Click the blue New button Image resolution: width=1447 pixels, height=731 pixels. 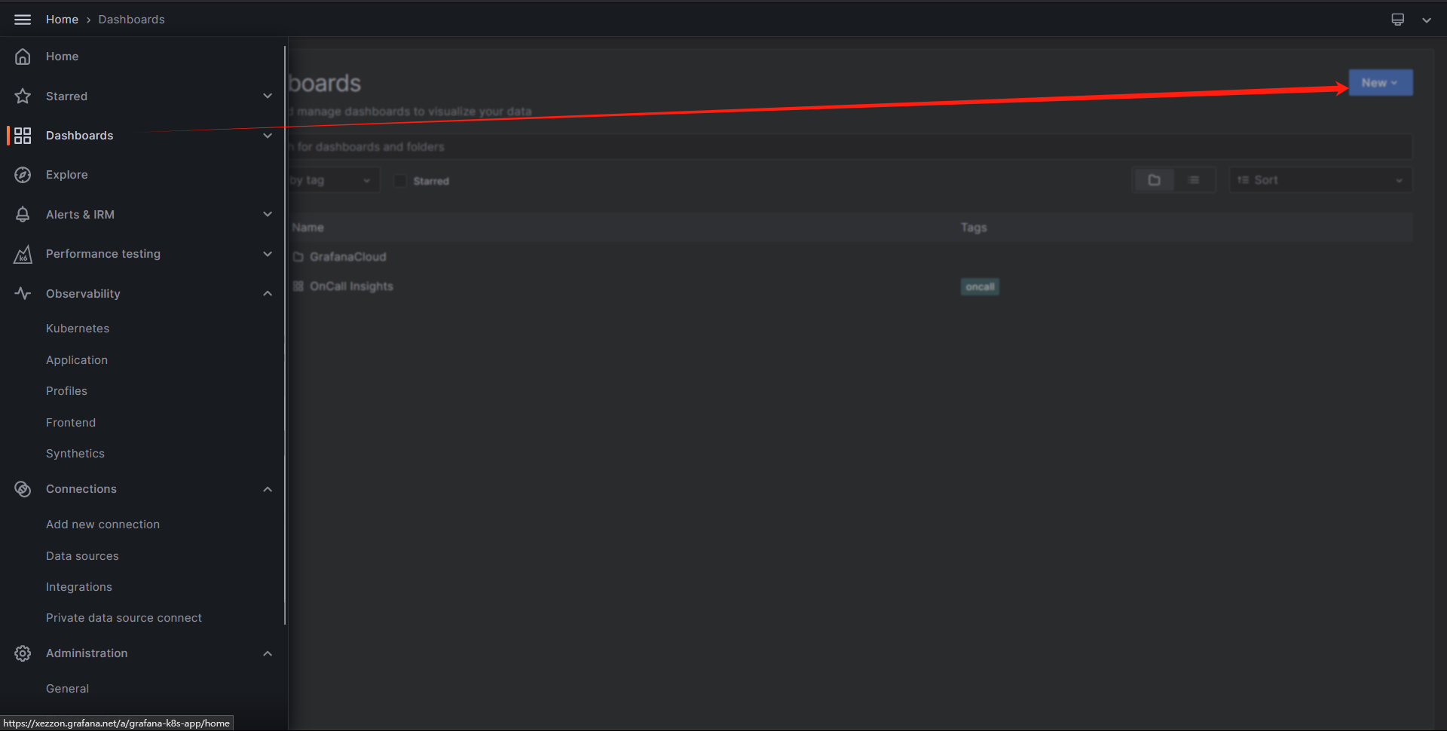pos(1380,83)
